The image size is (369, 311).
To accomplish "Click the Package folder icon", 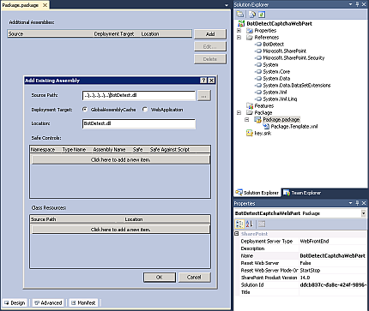I will pyautogui.click(x=250, y=113).
